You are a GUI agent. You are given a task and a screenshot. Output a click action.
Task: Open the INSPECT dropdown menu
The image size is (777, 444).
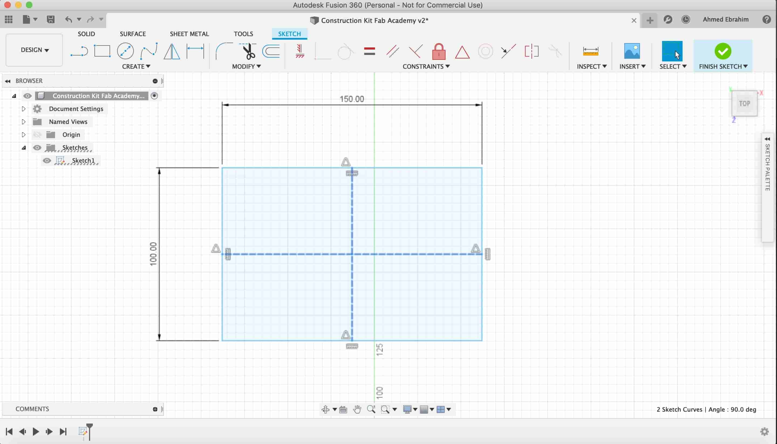click(592, 67)
